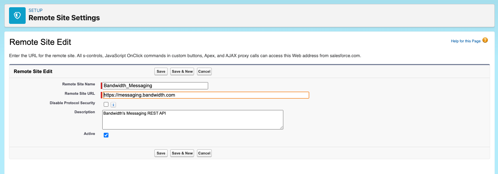Click the bottom Save button
This screenshot has width=498, height=174.
161,153
